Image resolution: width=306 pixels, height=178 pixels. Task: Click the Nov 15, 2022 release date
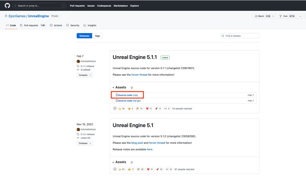pos(85,125)
